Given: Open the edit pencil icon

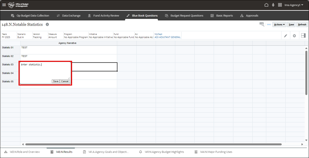Looking at the screenshot, I should click(285, 36).
